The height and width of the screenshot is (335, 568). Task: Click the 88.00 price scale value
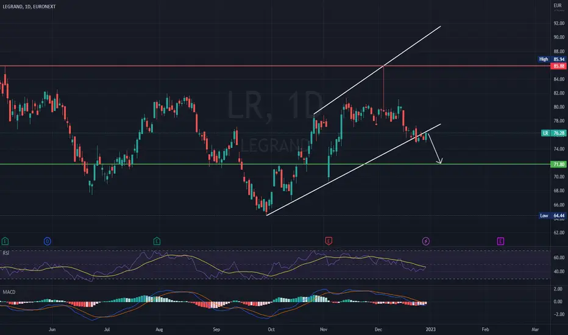tap(559, 51)
